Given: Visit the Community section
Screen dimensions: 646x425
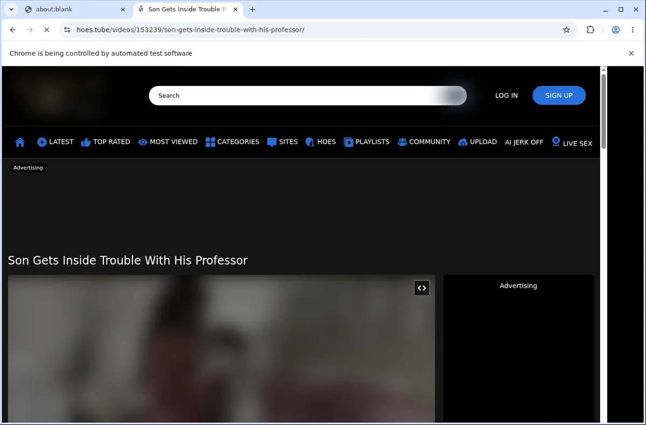Looking at the screenshot, I should (424, 142).
